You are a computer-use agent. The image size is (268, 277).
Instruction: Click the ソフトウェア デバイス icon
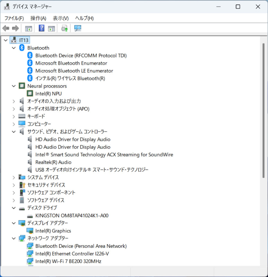[22, 200]
